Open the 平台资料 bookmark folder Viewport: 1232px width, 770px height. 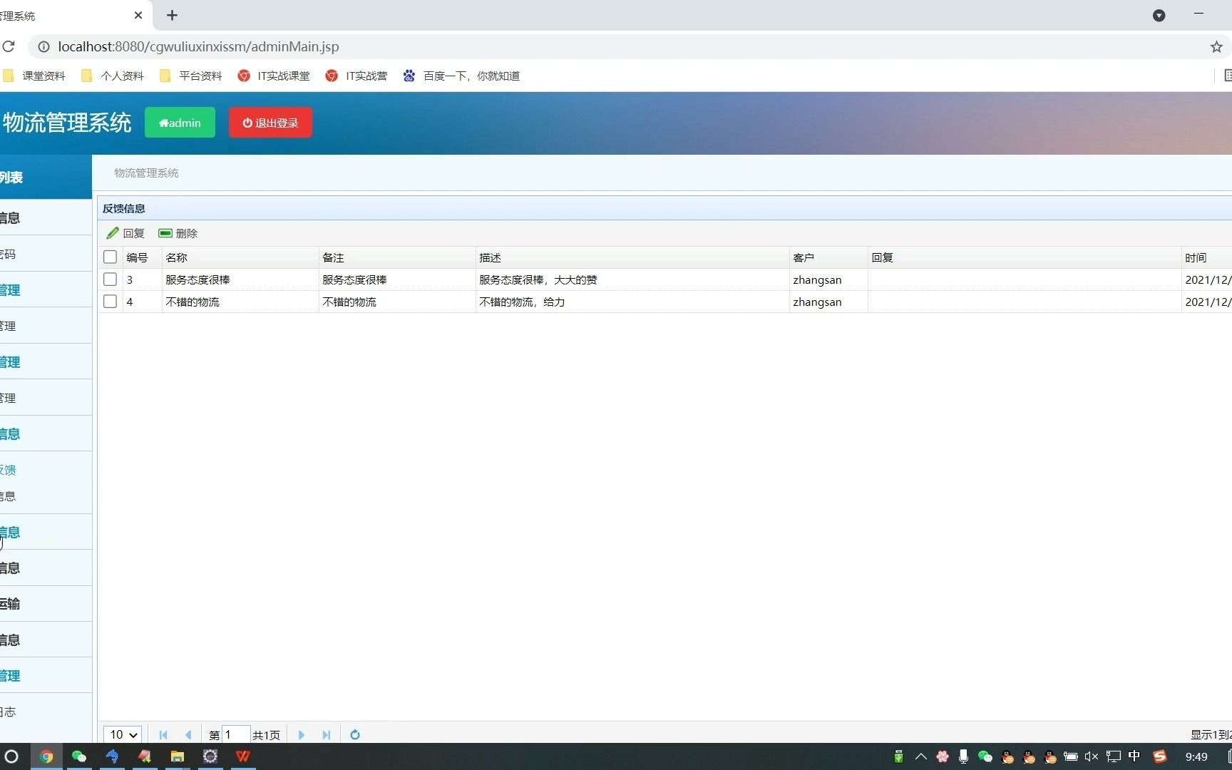191,76
